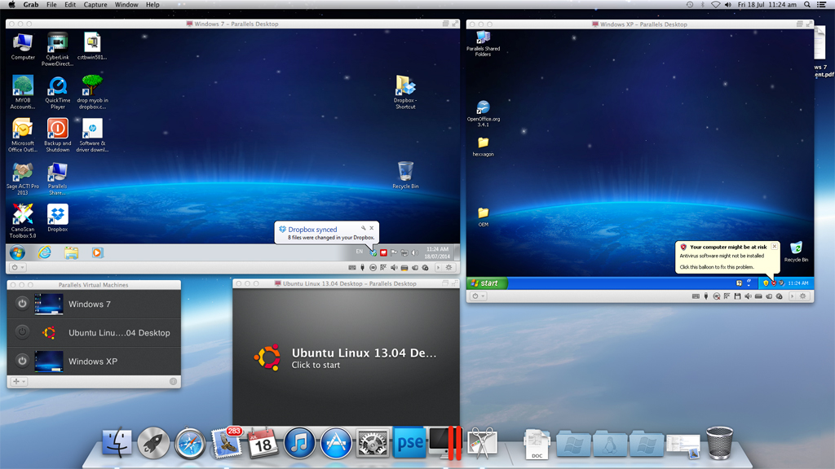Open Windows Media Player from Windows 7 taskbar
The height and width of the screenshot is (469, 835).
pos(98,252)
